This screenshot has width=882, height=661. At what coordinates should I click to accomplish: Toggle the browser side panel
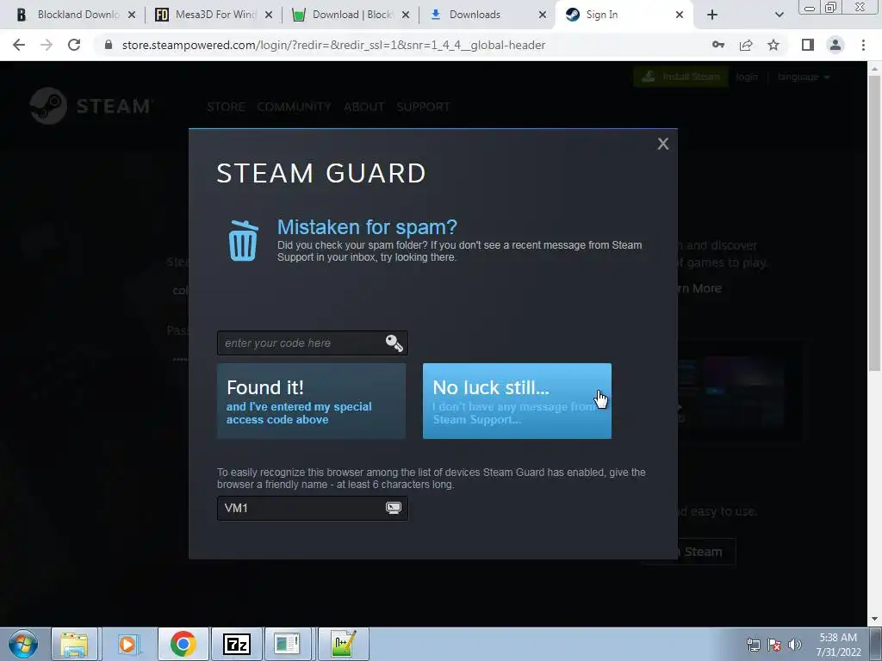point(808,45)
